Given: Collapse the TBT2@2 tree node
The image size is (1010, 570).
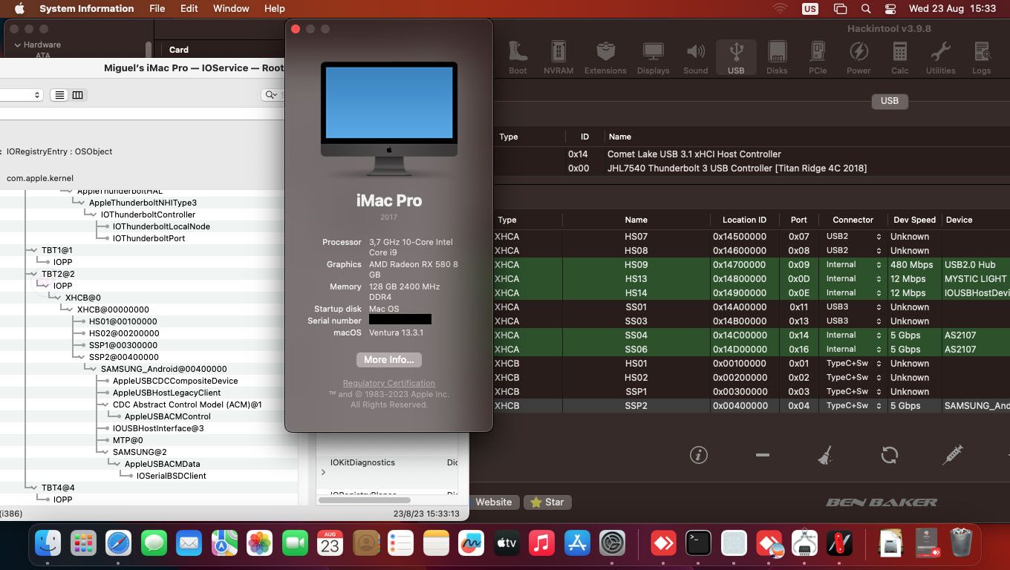Looking at the screenshot, I should point(33,274).
